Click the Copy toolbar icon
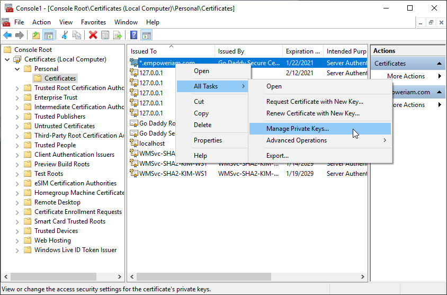 pyautogui.click(x=77, y=35)
